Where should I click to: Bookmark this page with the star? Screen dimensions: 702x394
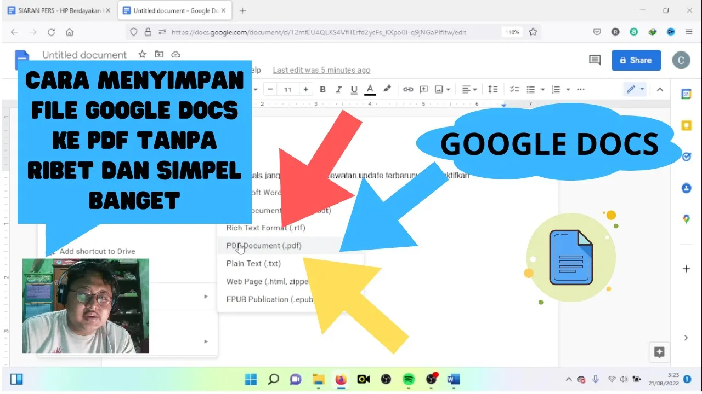533,32
